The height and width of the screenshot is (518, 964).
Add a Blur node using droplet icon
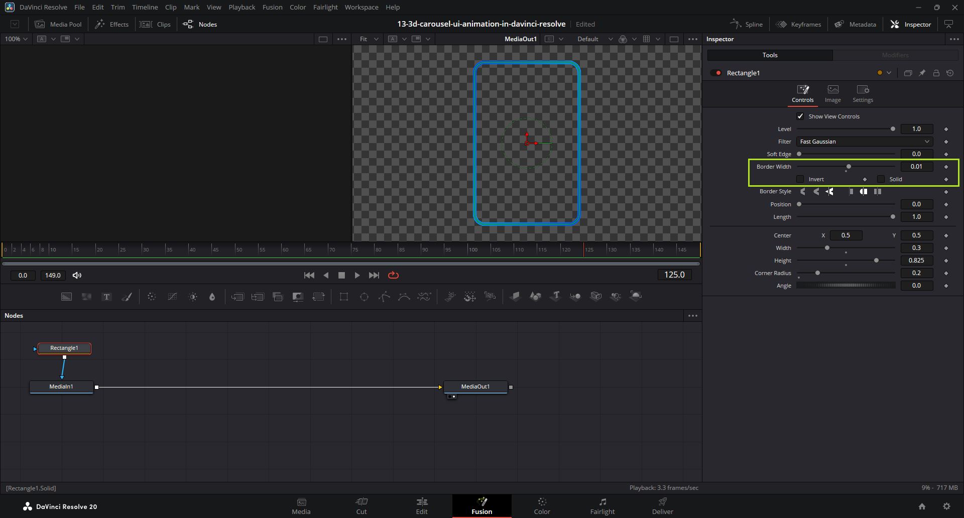coord(212,297)
